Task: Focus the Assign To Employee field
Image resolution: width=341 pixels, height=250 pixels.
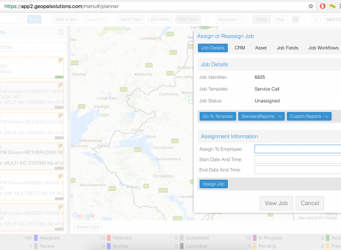Action: pyautogui.click(x=297, y=149)
